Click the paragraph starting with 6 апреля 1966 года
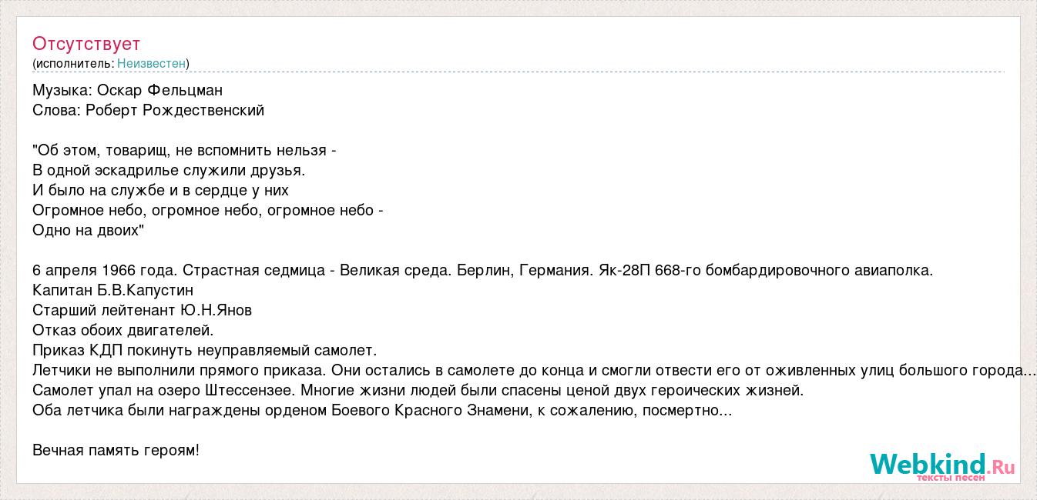Image resolution: width=1037 pixels, height=500 pixels. [483, 270]
